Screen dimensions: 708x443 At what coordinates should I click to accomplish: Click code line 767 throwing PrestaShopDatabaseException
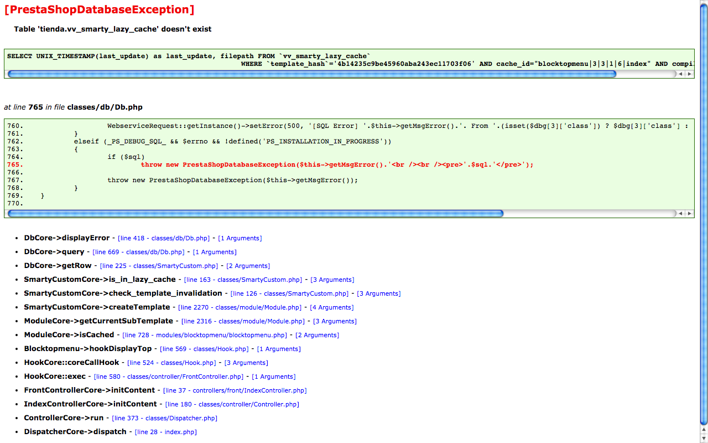click(233, 180)
